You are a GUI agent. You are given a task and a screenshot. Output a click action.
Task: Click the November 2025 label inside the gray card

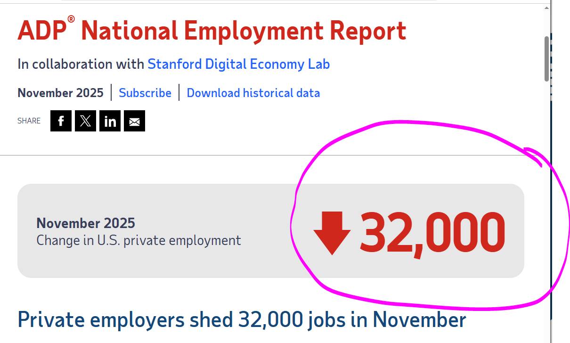pyautogui.click(x=86, y=223)
